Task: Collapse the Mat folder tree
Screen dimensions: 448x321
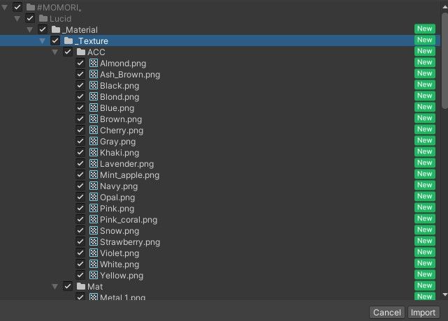Action: point(55,286)
